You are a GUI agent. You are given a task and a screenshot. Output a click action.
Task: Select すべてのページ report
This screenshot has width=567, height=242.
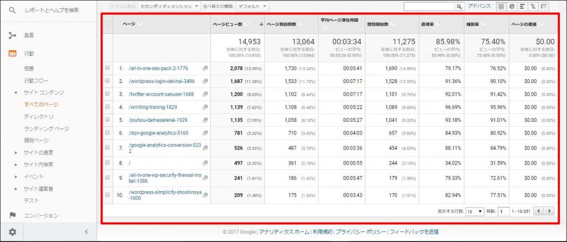[x=41, y=105]
